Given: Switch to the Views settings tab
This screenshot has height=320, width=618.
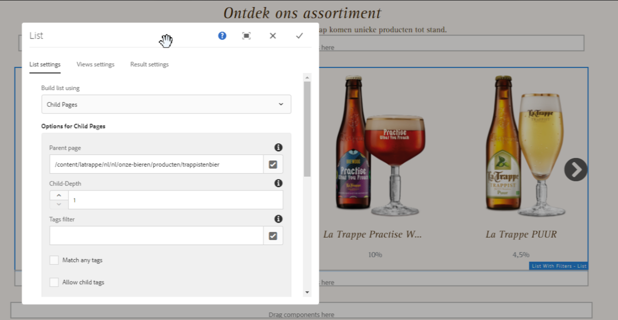Looking at the screenshot, I should (x=95, y=64).
